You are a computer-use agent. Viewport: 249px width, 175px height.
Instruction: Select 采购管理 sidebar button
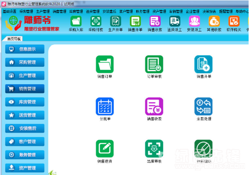tap(25, 62)
